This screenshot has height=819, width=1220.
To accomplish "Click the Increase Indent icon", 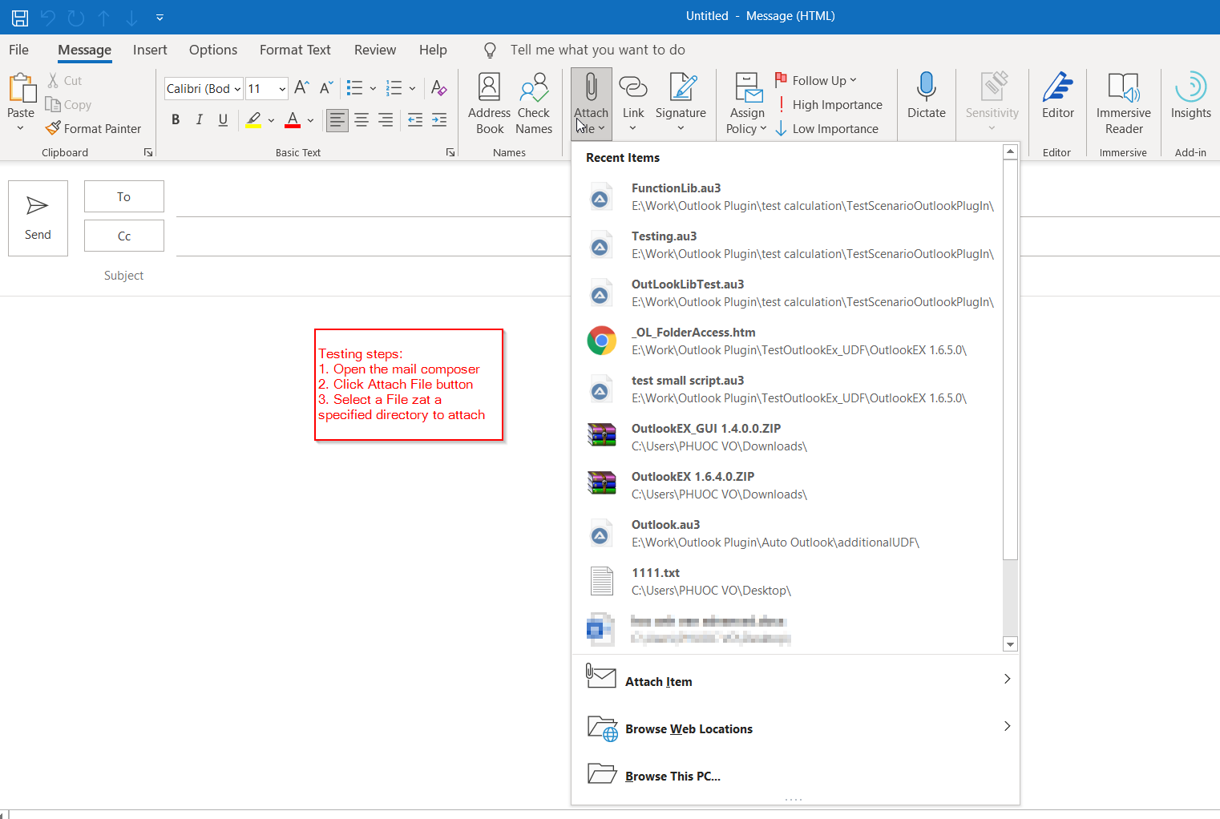I will (439, 120).
